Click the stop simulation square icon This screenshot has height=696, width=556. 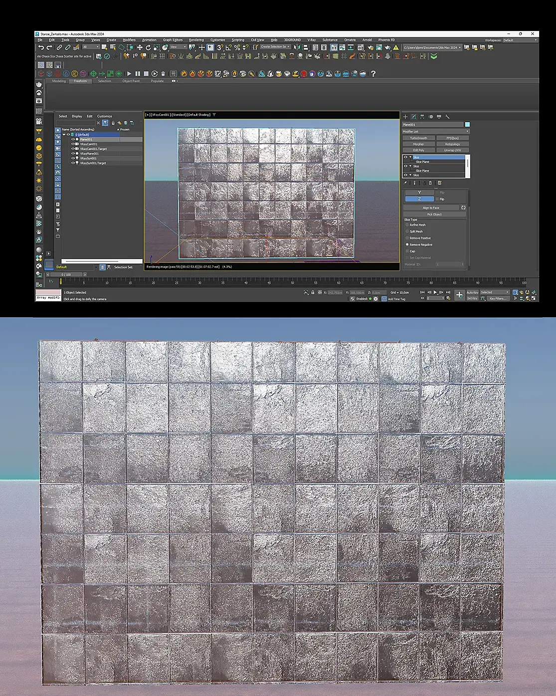[146, 73]
